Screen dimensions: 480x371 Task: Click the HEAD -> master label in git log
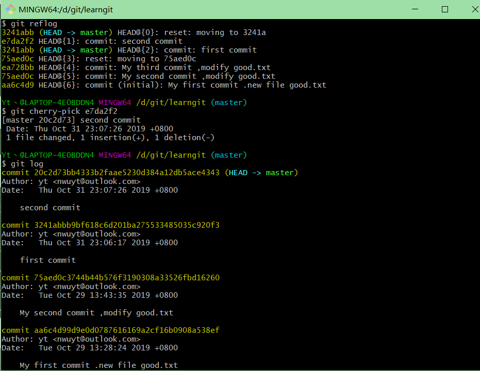click(x=261, y=173)
